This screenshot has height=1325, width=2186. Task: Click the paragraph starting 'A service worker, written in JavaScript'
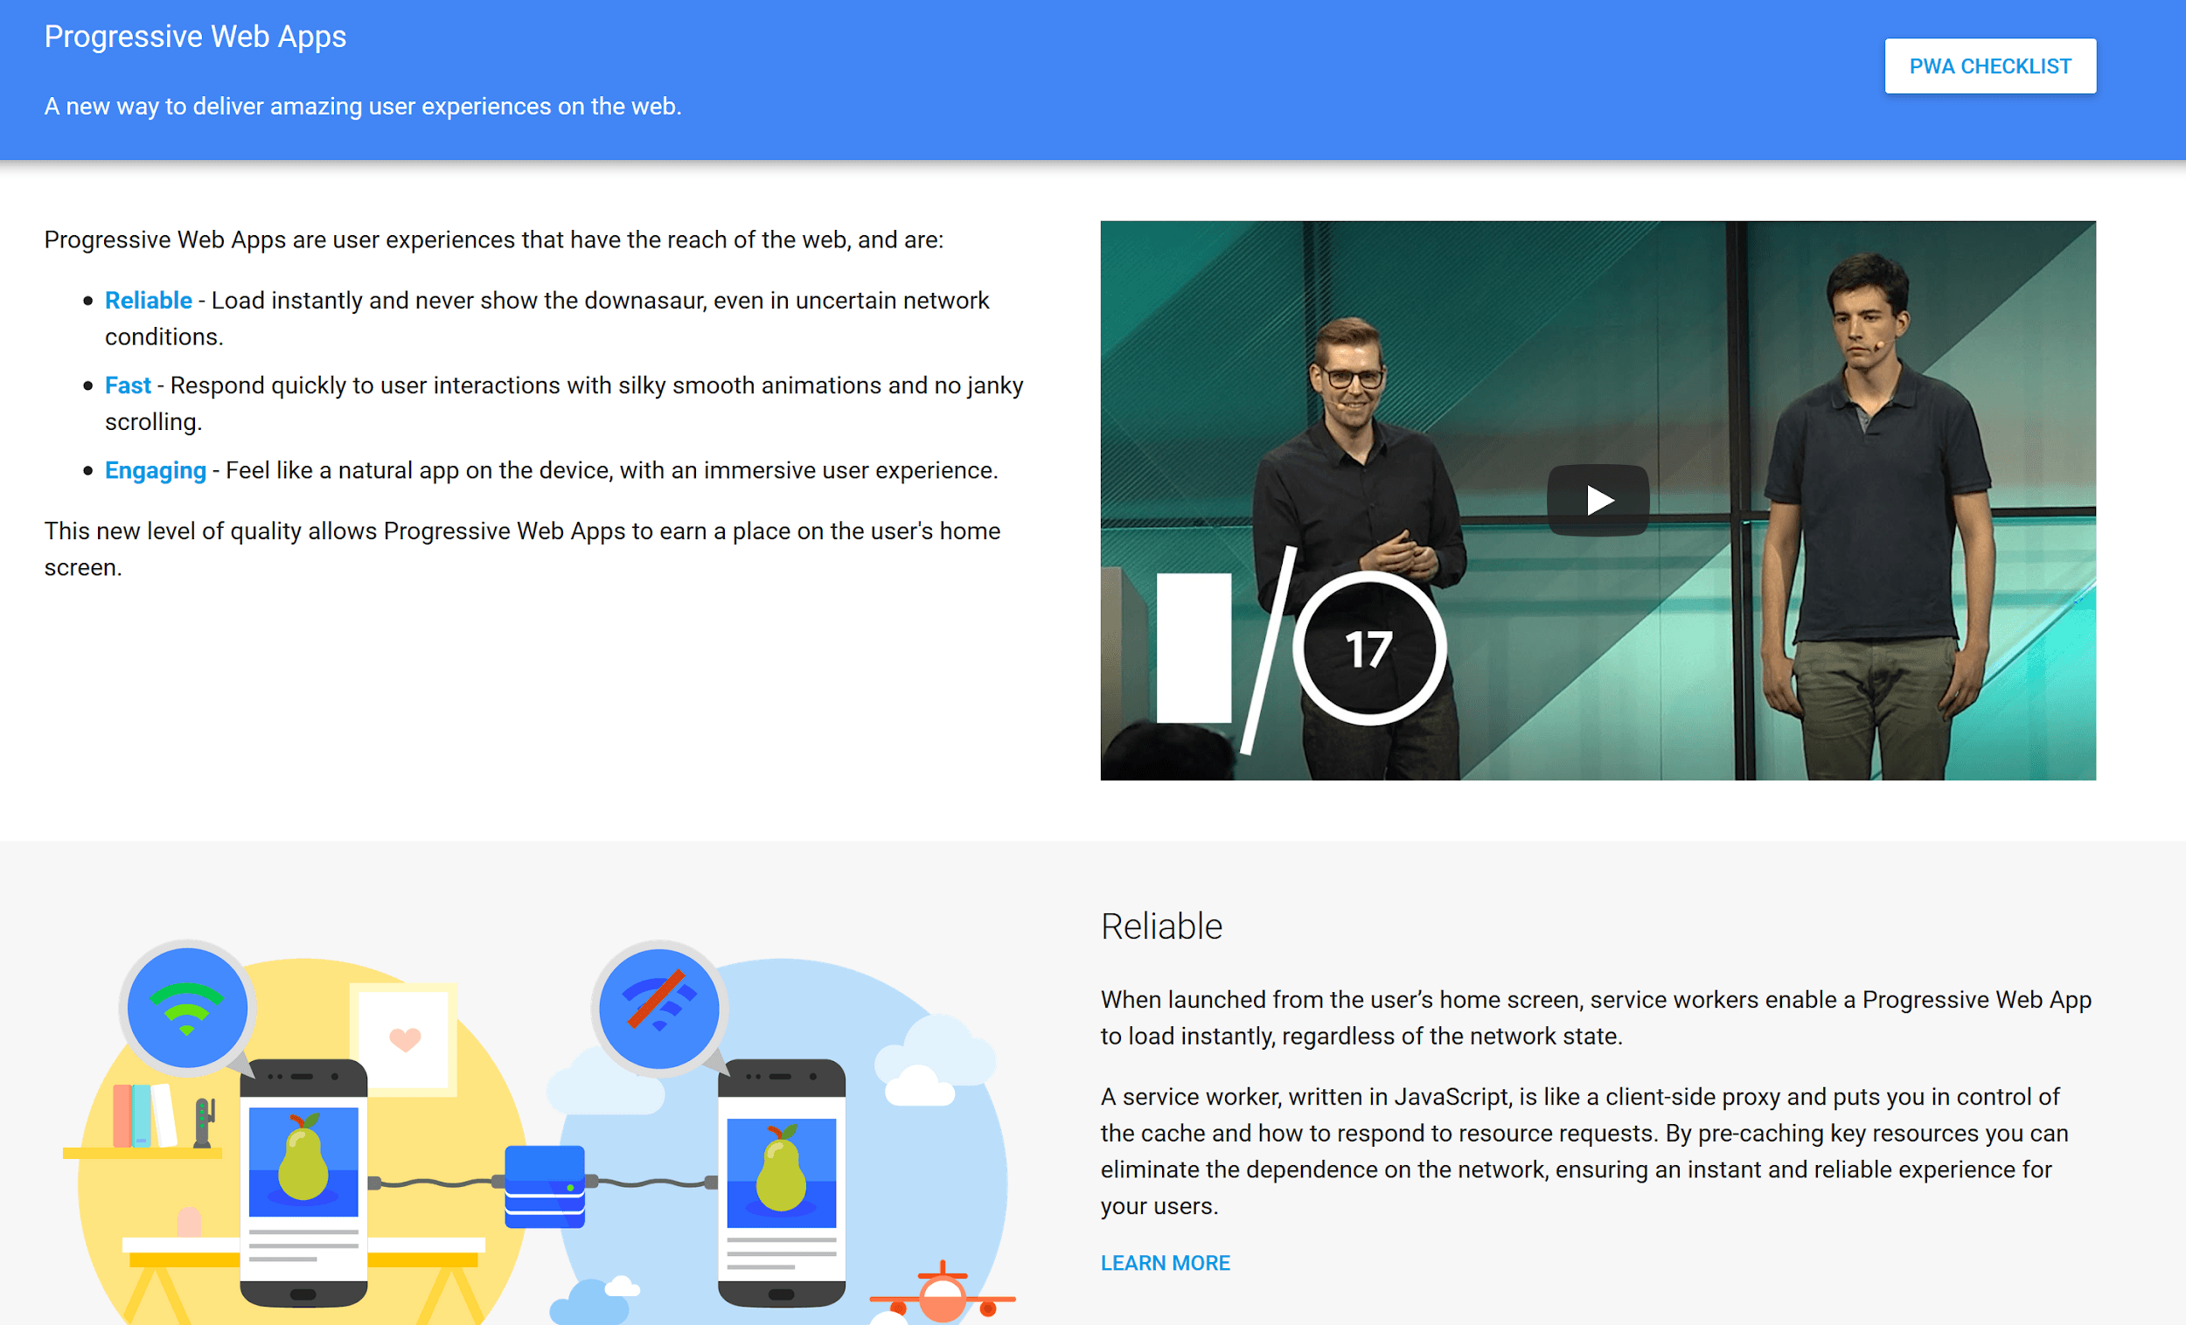[x=1584, y=1151]
